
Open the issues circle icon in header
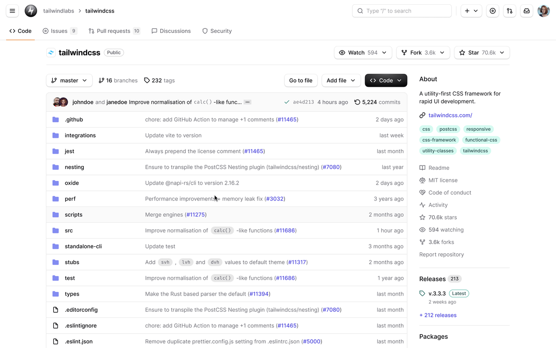(493, 11)
